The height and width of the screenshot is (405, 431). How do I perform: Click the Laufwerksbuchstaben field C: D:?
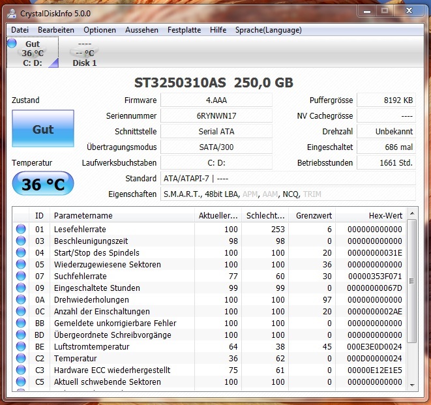pyautogui.click(x=216, y=163)
